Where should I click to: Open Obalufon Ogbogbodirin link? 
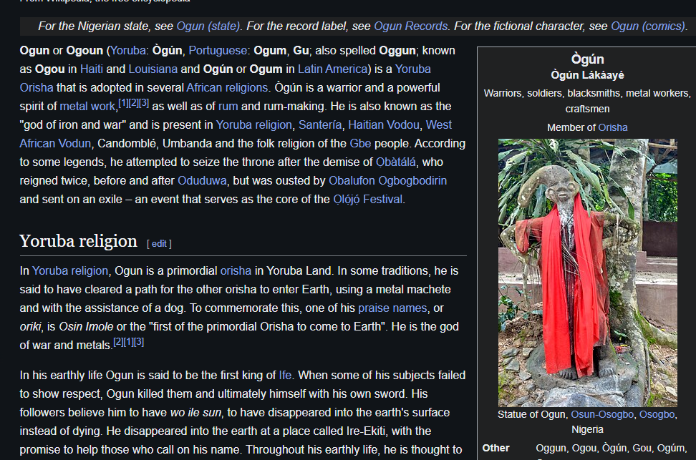pyautogui.click(x=387, y=181)
